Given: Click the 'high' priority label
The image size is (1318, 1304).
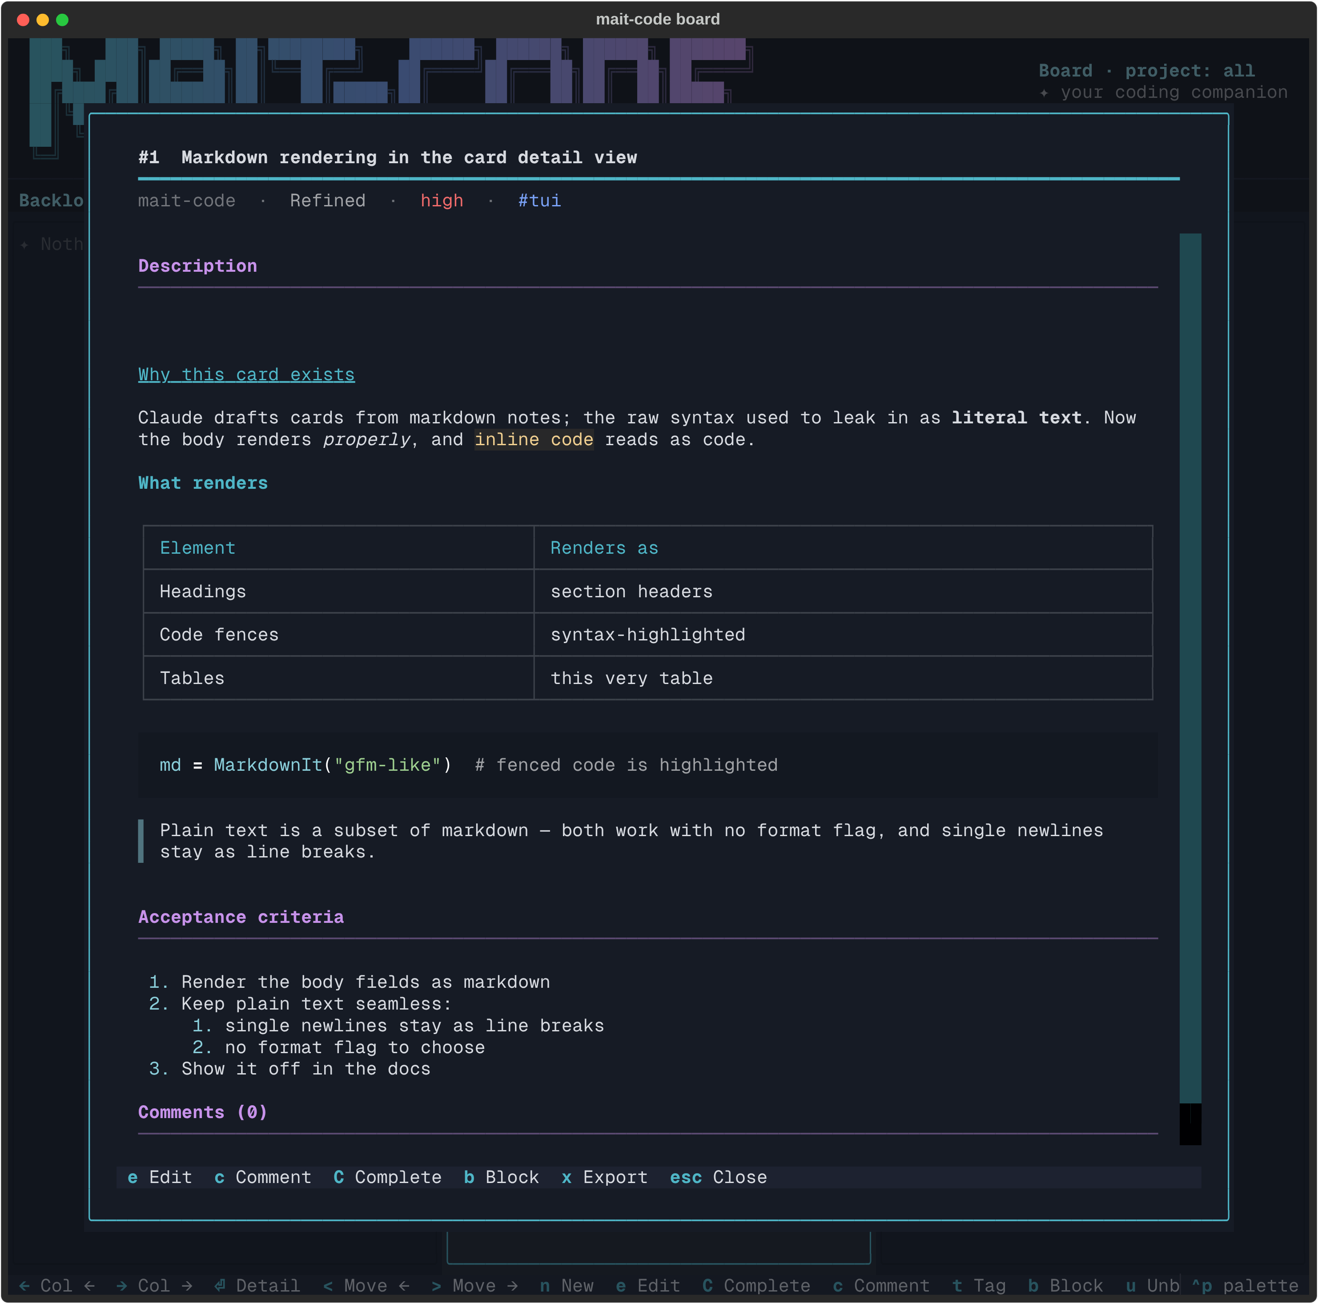Looking at the screenshot, I should 442,201.
